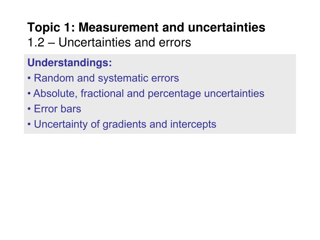
Task: Click the "Understandings:" heading
Action: coord(70,62)
